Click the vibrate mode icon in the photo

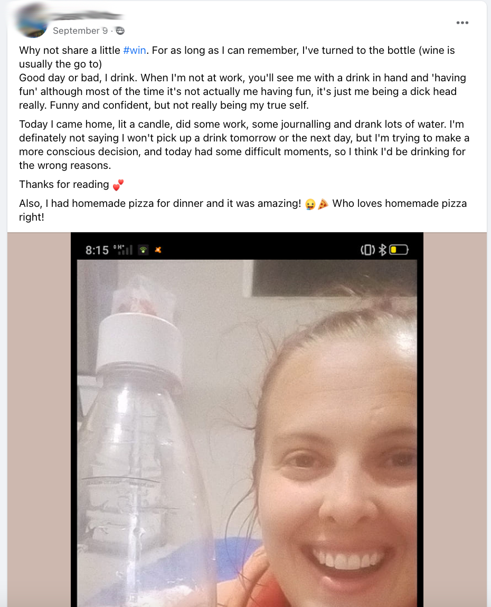pos(368,250)
